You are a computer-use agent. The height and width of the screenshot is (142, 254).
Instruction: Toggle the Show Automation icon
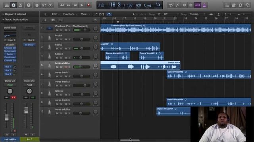coord(95,14)
